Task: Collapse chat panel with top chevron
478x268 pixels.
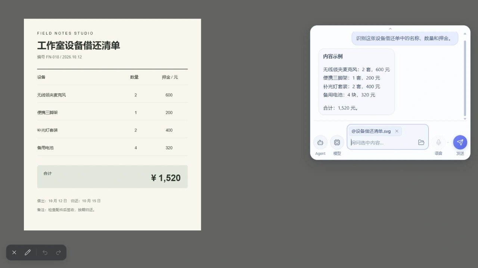Action: coord(390,29)
